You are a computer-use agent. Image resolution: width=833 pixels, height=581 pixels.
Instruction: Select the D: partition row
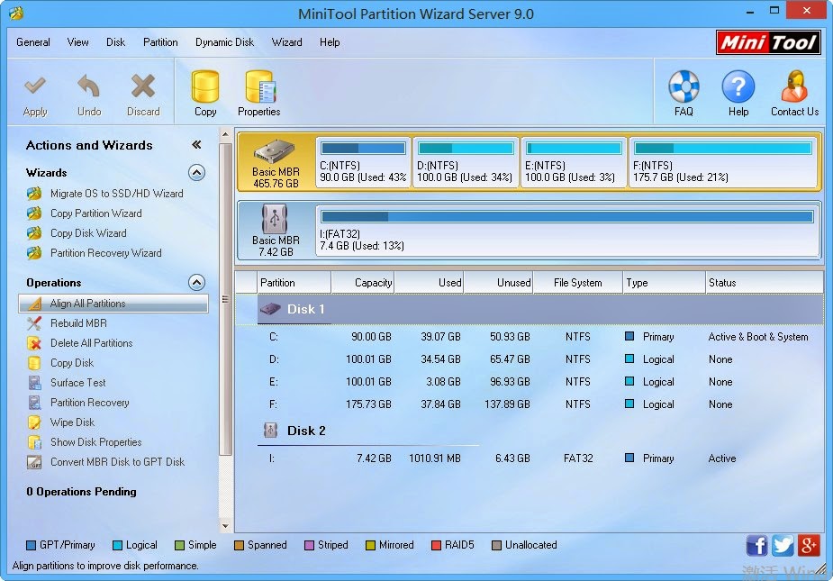click(530, 360)
